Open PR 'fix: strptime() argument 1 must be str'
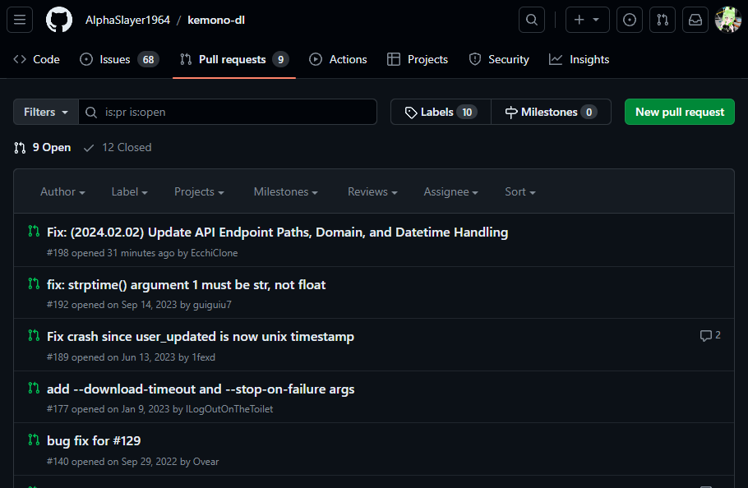This screenshot has width=748, height=488. point(186,284)
